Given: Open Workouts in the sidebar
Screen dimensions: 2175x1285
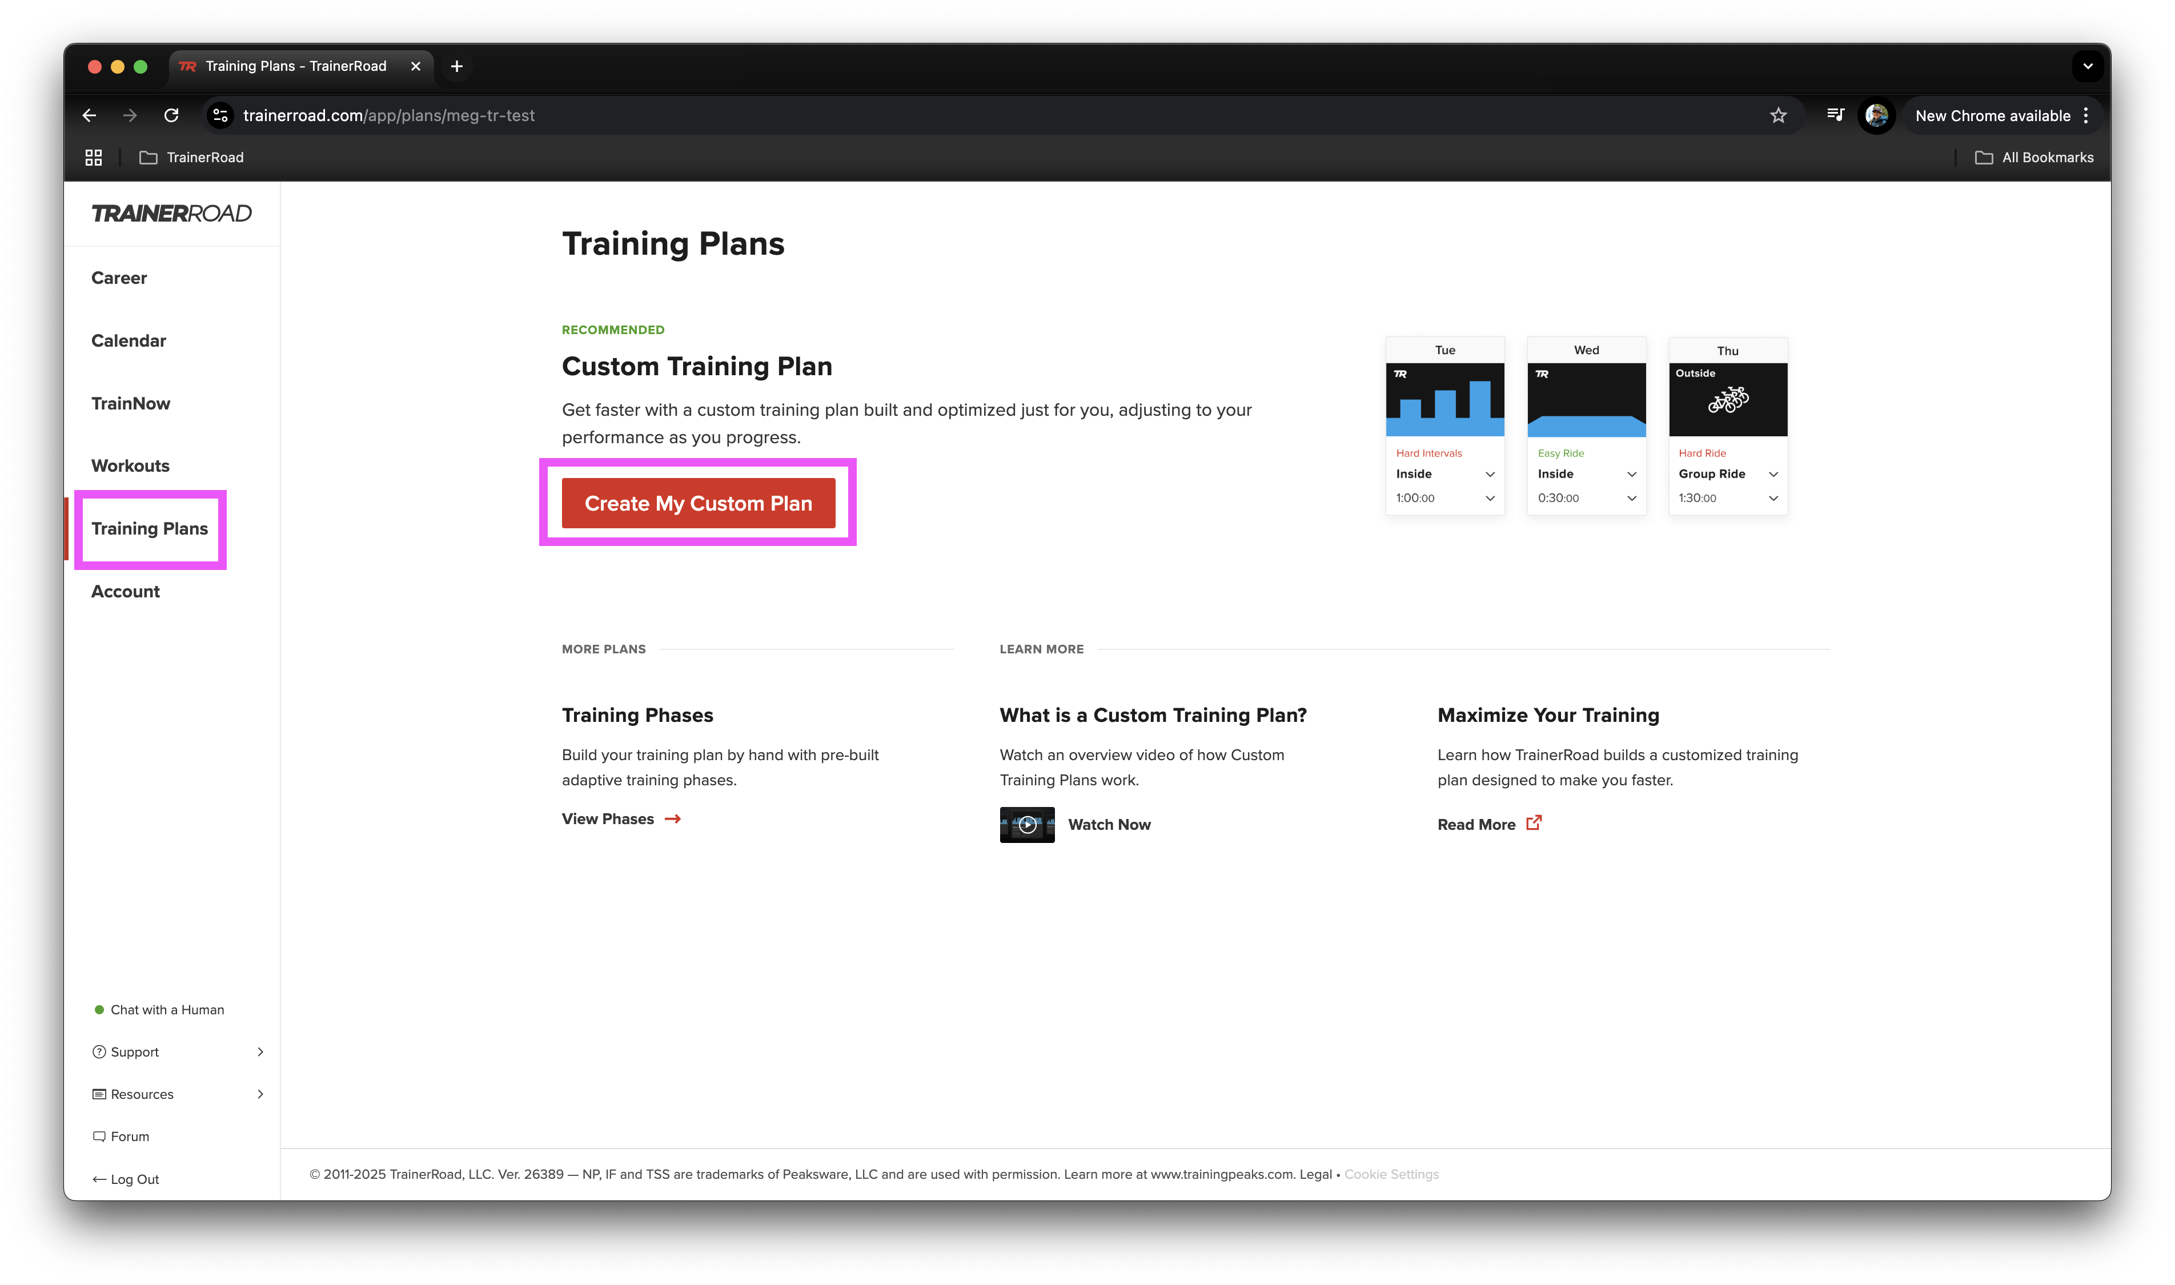Looking at the screenshot, I should click(x=130, y=466).
